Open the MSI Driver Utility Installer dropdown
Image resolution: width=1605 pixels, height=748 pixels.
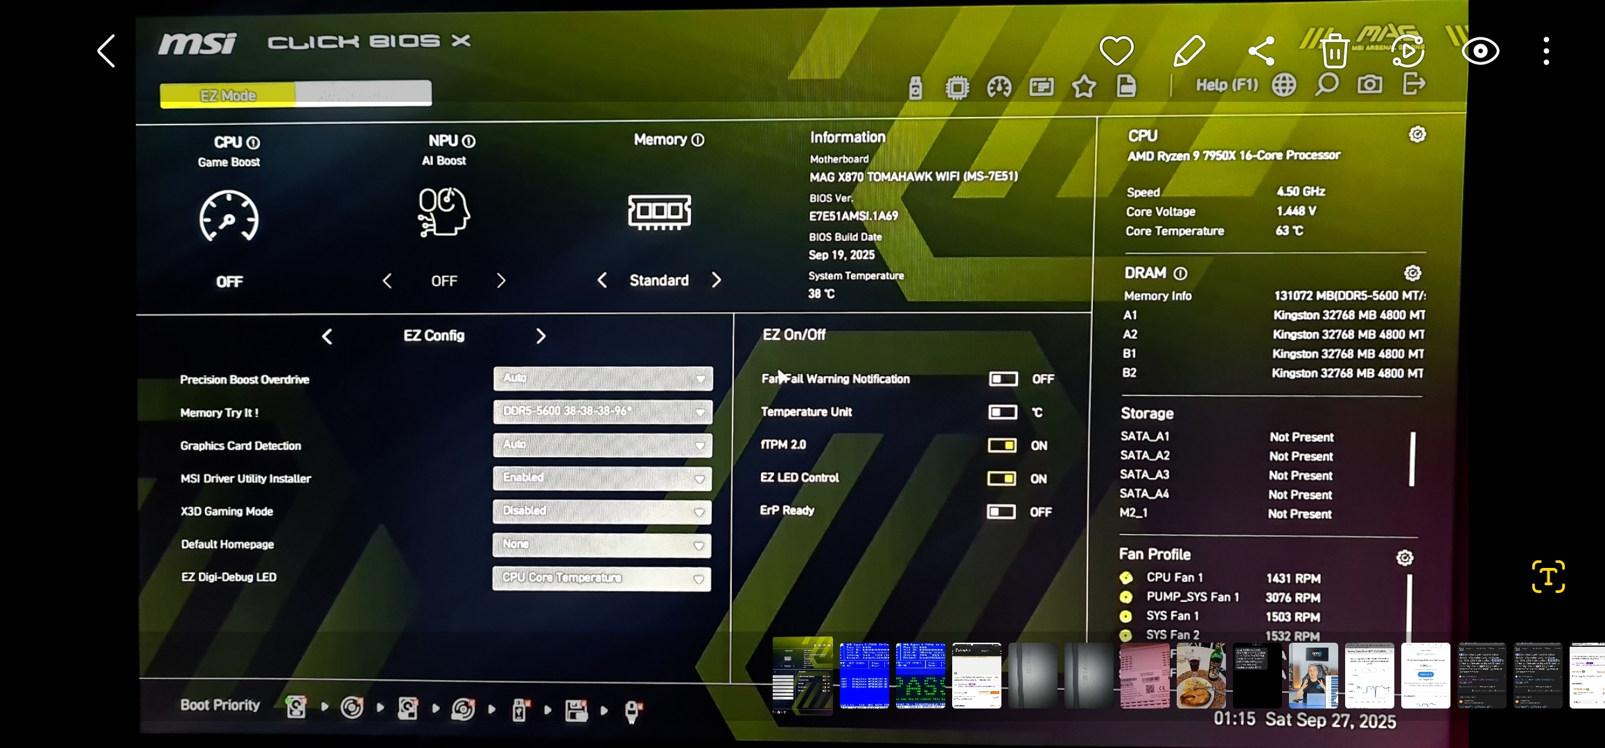pyautogui.click(x=602, y=478)
